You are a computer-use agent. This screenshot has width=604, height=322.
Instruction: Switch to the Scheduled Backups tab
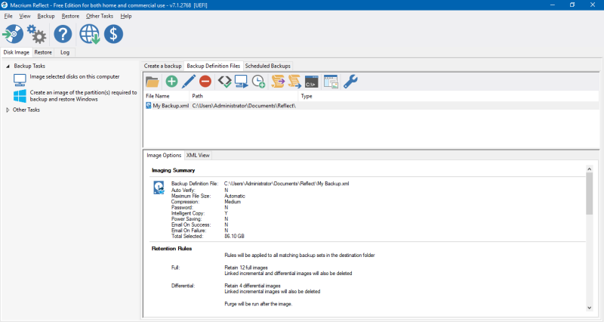click(x=267, y=66)
